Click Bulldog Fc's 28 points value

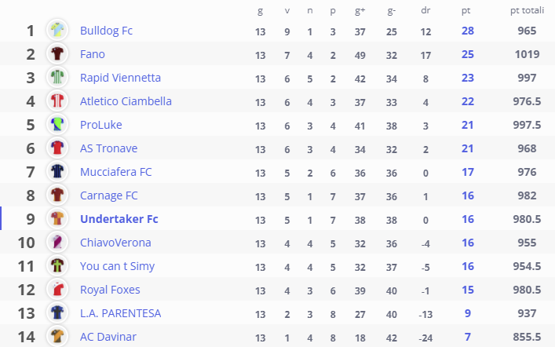[x=468, y=31]
